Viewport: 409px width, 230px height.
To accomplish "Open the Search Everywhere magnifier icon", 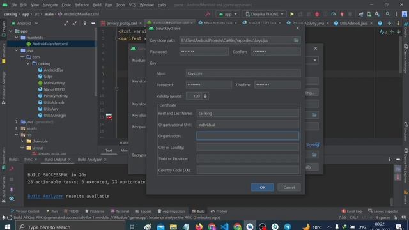I will pos(388,14).
